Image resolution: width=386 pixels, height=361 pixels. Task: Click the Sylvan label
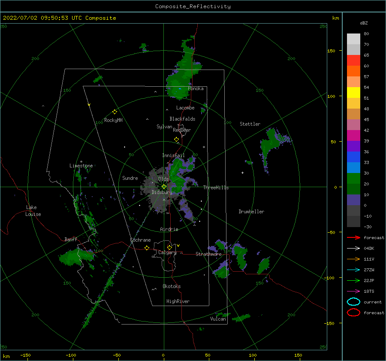[164, 127]
